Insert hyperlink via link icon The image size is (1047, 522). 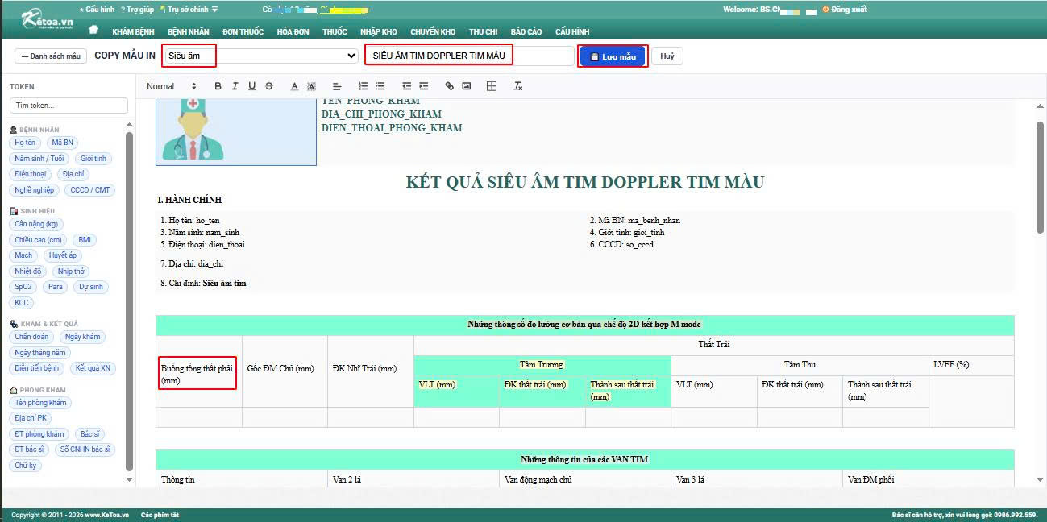click(x=449, y=86)
